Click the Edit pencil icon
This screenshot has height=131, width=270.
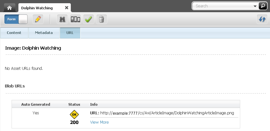pyautogui.click(x=38, y=19)
